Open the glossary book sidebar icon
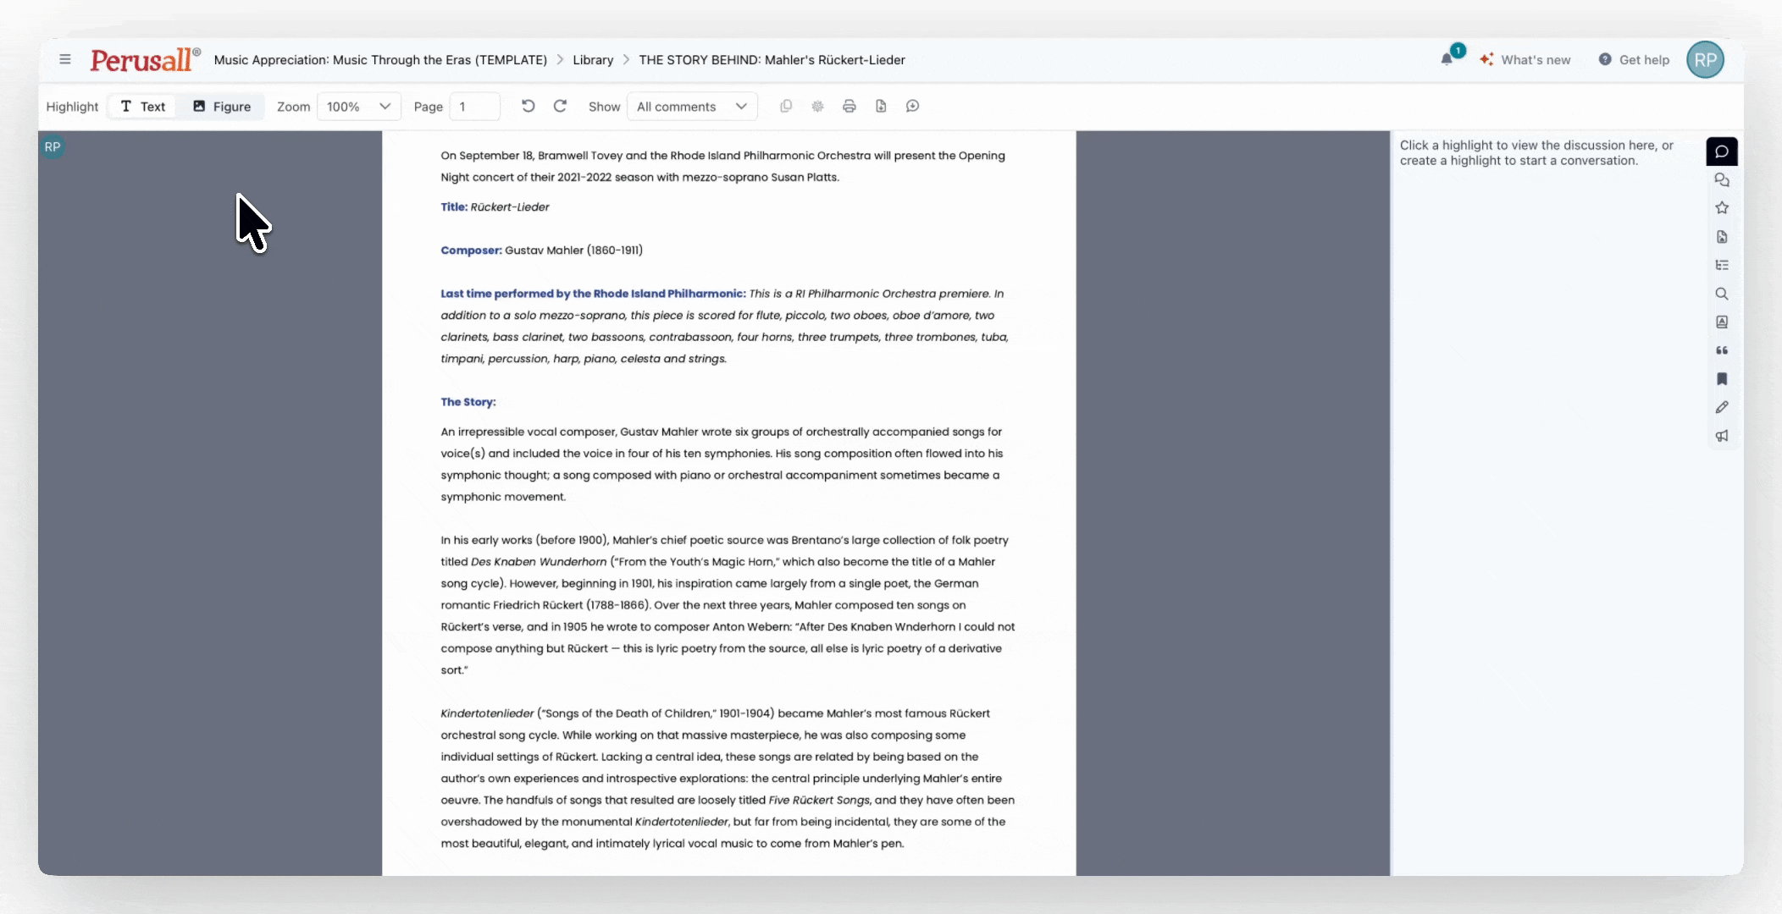The image size is (1782, 914). (x=1722, y=322)
